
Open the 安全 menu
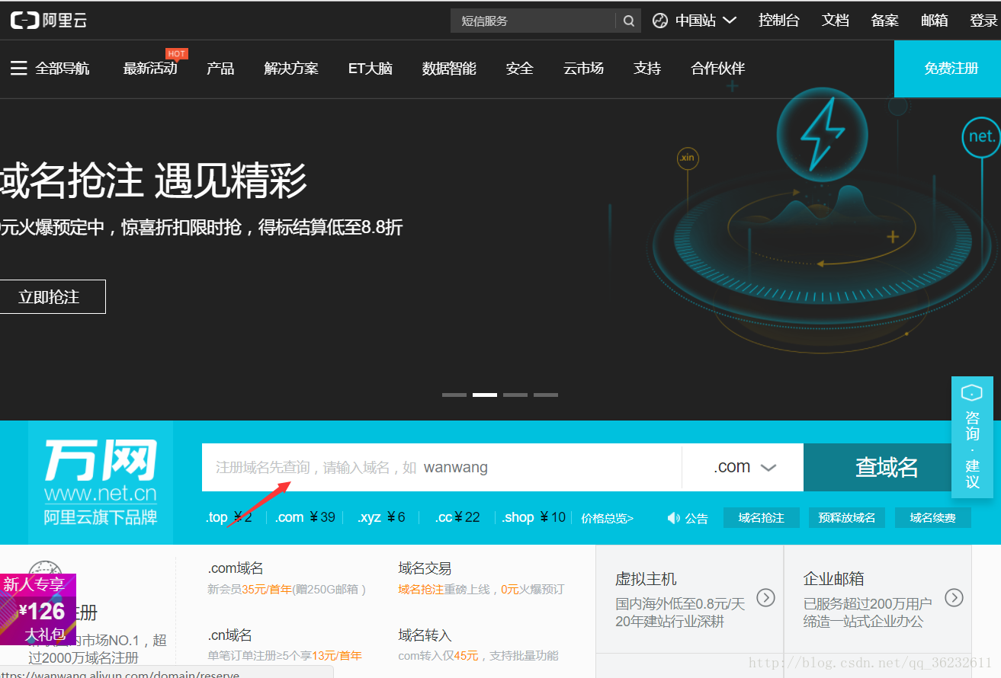[519, 69]
